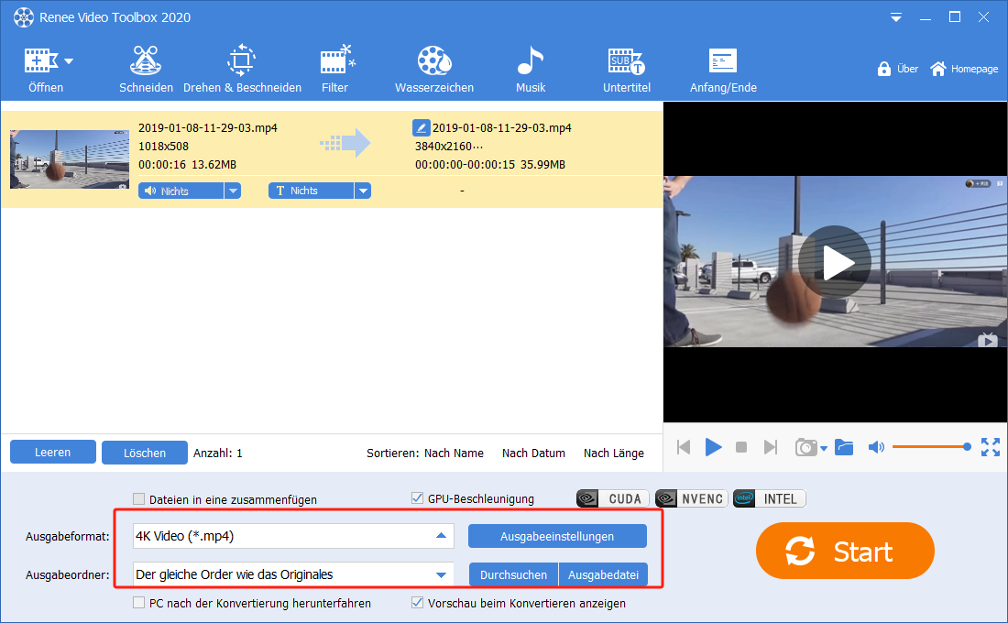Click the Leeren button
Screen dimensions: 1008x623
point(53,452)
